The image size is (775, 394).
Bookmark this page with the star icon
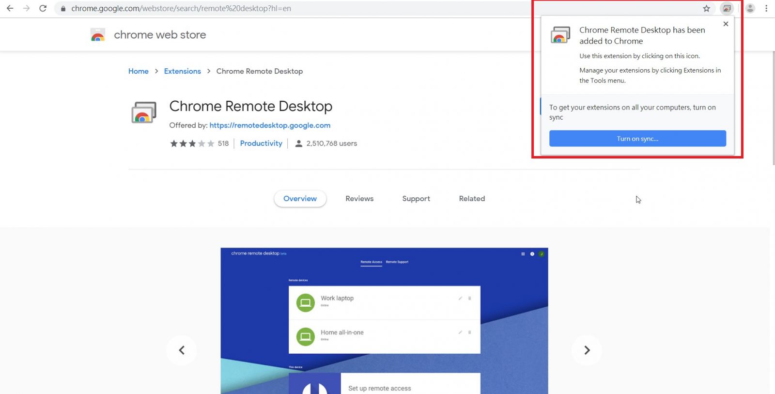pos(707,8)
